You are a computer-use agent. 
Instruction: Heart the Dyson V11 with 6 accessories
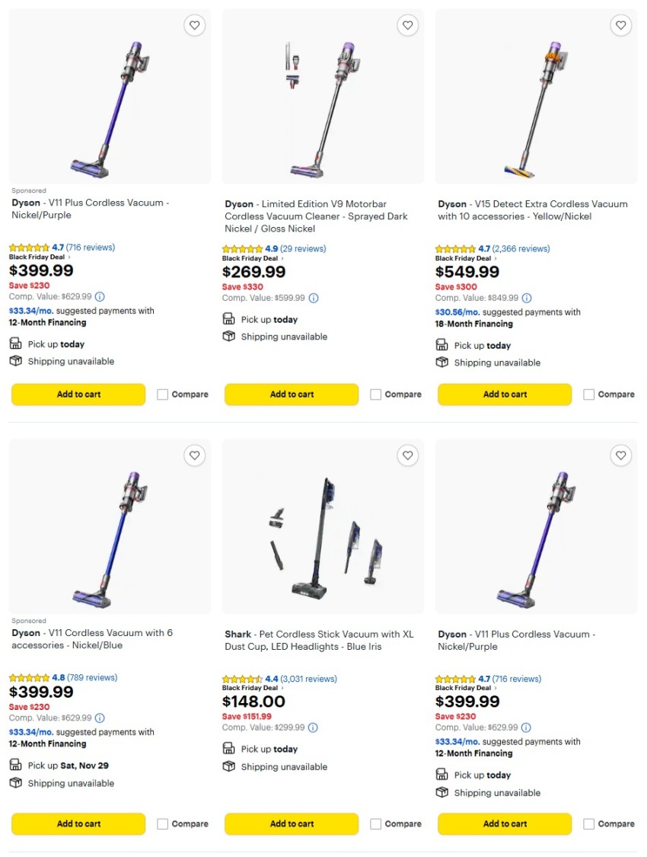coord(195,455)
